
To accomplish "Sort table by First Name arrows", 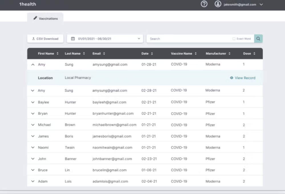I will click(x=58, y=54).
